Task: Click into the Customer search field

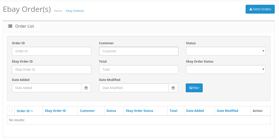Action: [138, 51]
